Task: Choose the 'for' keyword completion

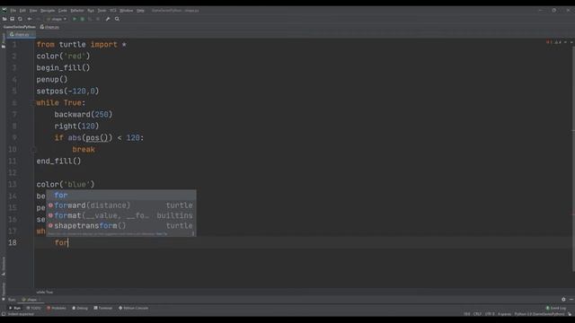Action: tap(121, 196)
